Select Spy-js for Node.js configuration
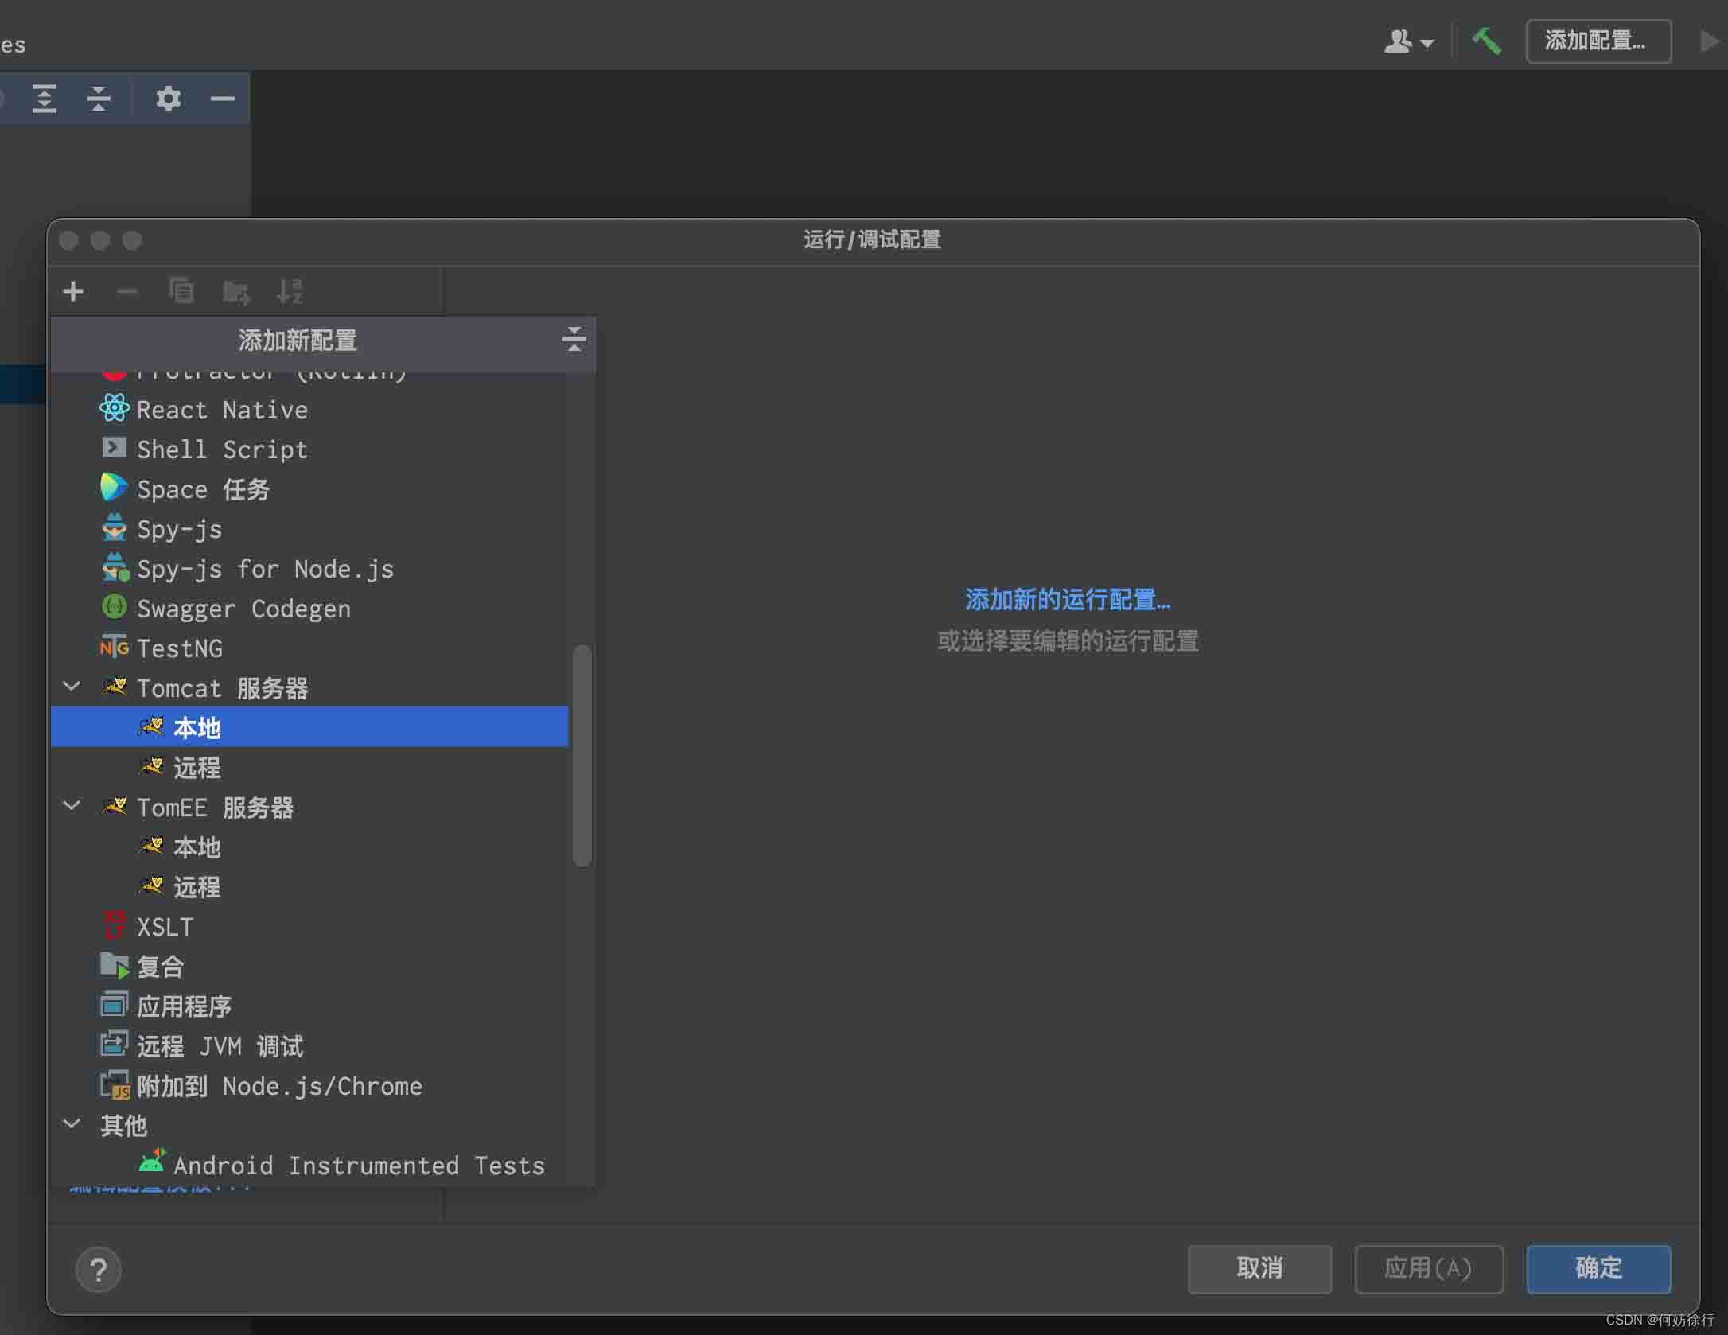The image size is (1728, 1335). 309,568
